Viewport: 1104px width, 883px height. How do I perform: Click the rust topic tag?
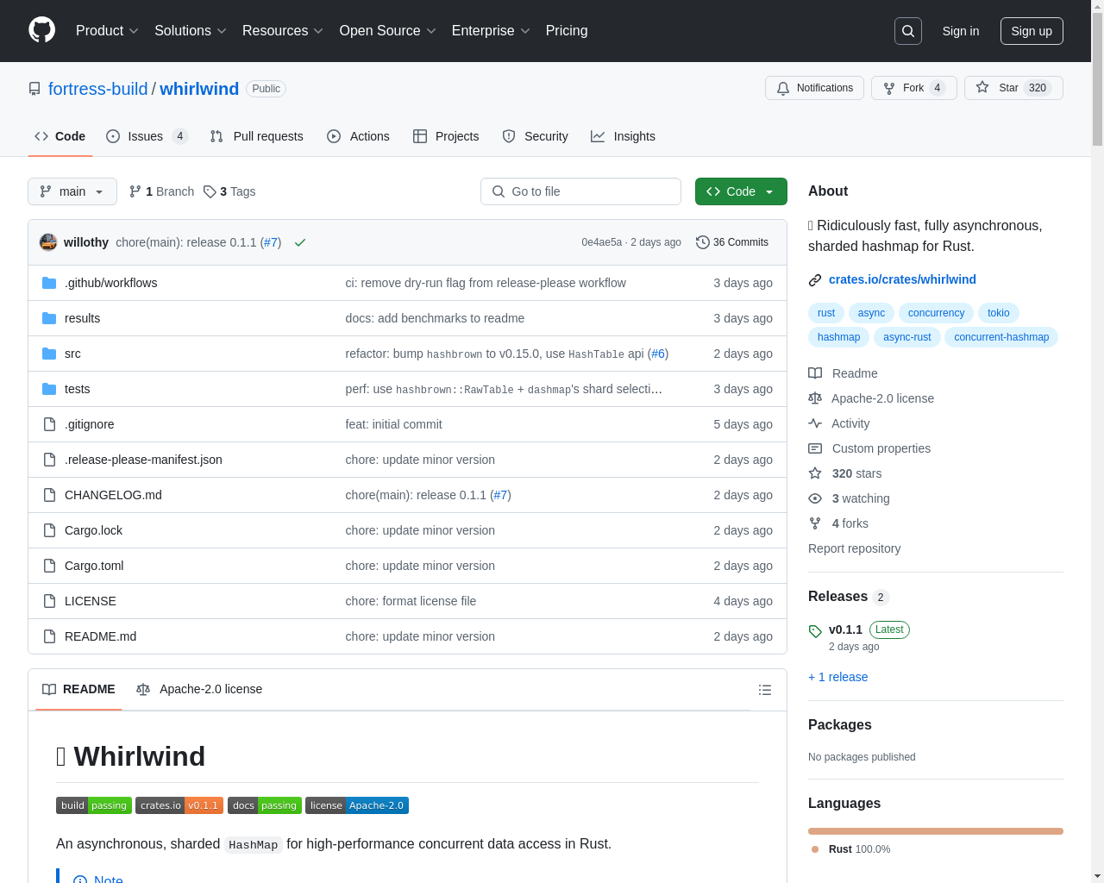point(826,313)
